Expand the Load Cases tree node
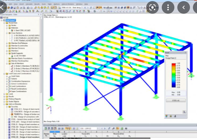The width and height of the screenshot is (197, 139). point(7,76)
